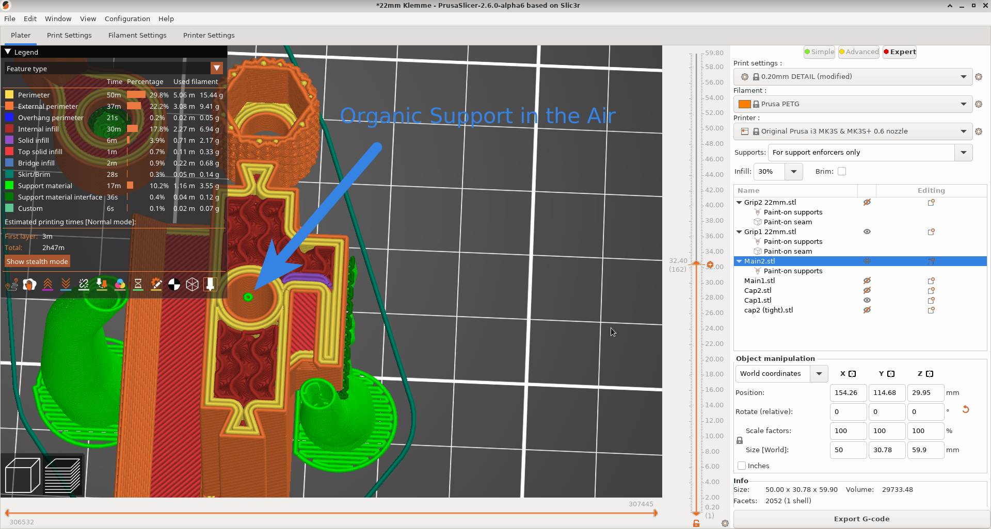Viewport: 991px width, 529px height.
Task: Click editing icon for Grip1 22mm.stl
Action: coord(931,232)
